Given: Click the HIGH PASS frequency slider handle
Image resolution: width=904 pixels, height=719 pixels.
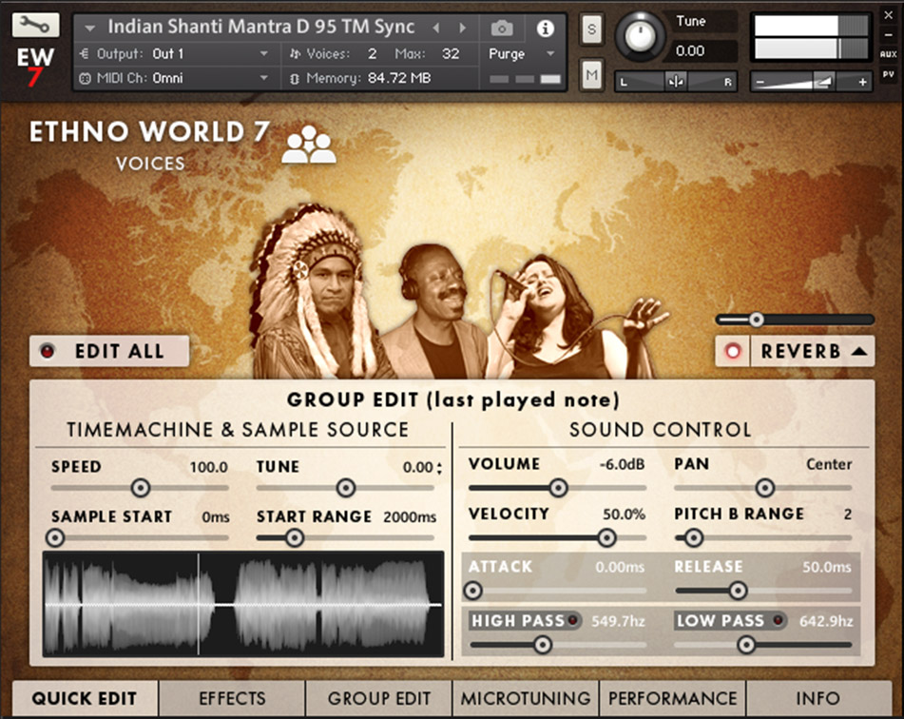Looking at the screenshot, I should pyautogui.click(x=543, y=645).
